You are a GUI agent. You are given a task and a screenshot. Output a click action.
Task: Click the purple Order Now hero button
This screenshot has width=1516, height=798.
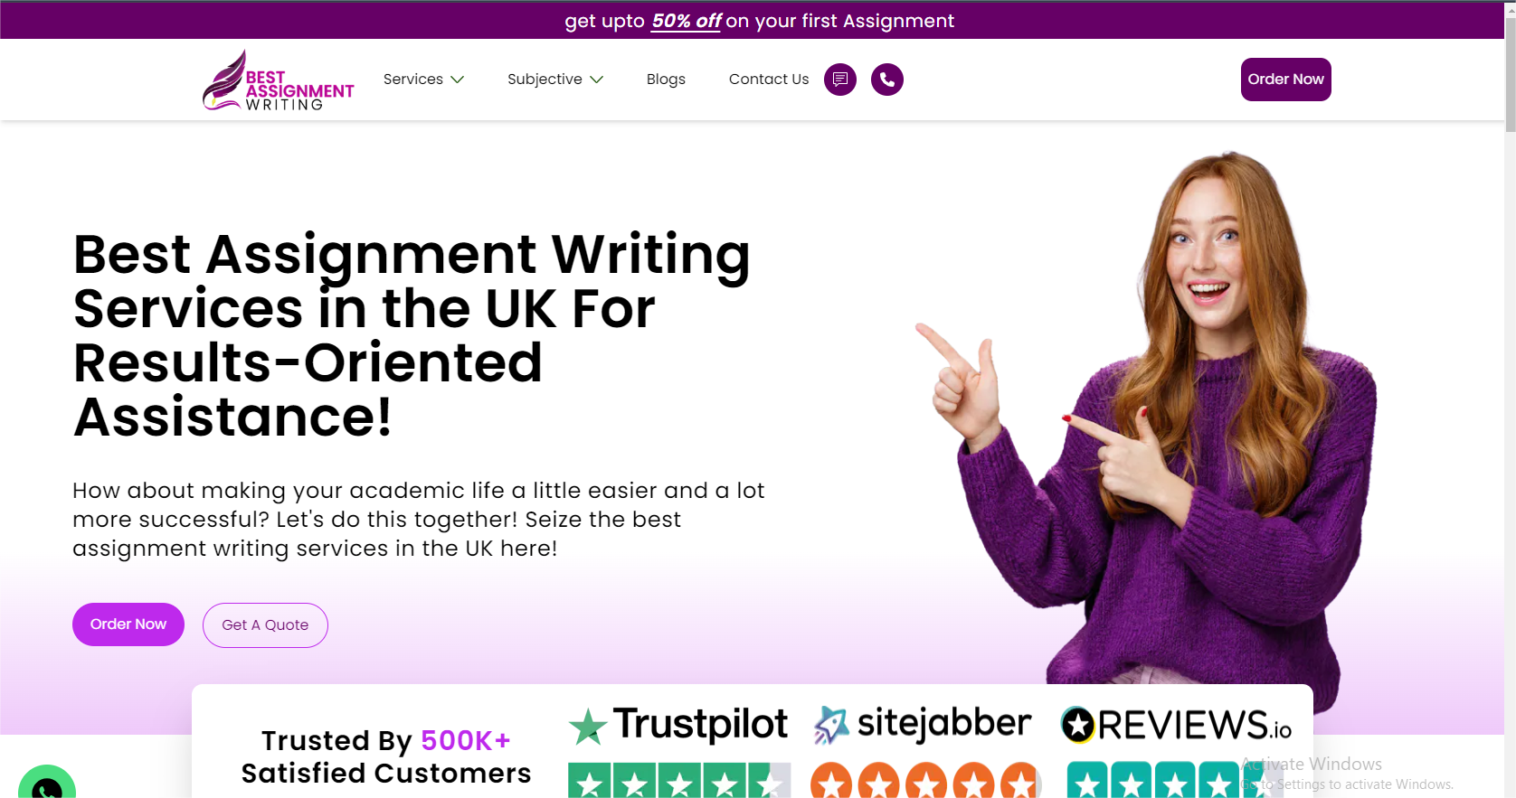click(x=128, y=624)
